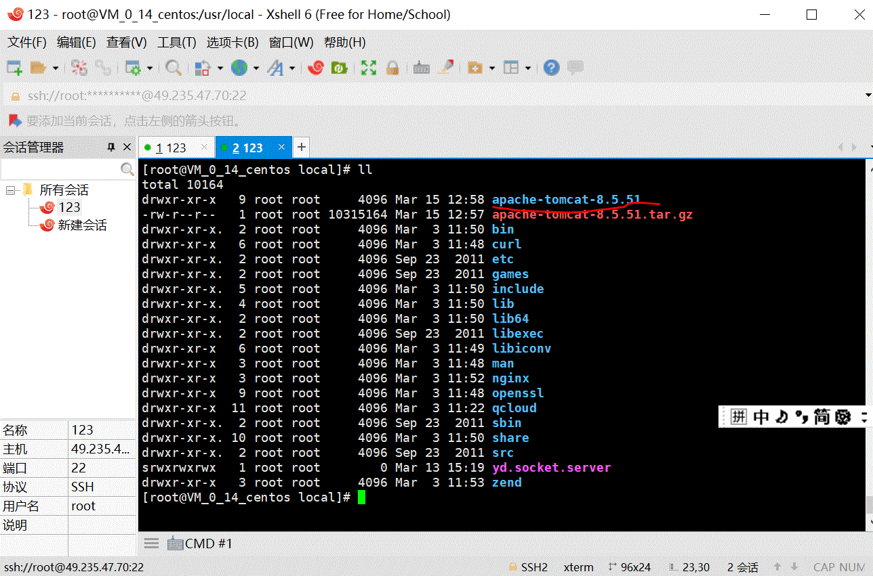The width and height of the screenshot is (873, 576).
Task: Open the color scheme icon
Action: tap(203, 68)
